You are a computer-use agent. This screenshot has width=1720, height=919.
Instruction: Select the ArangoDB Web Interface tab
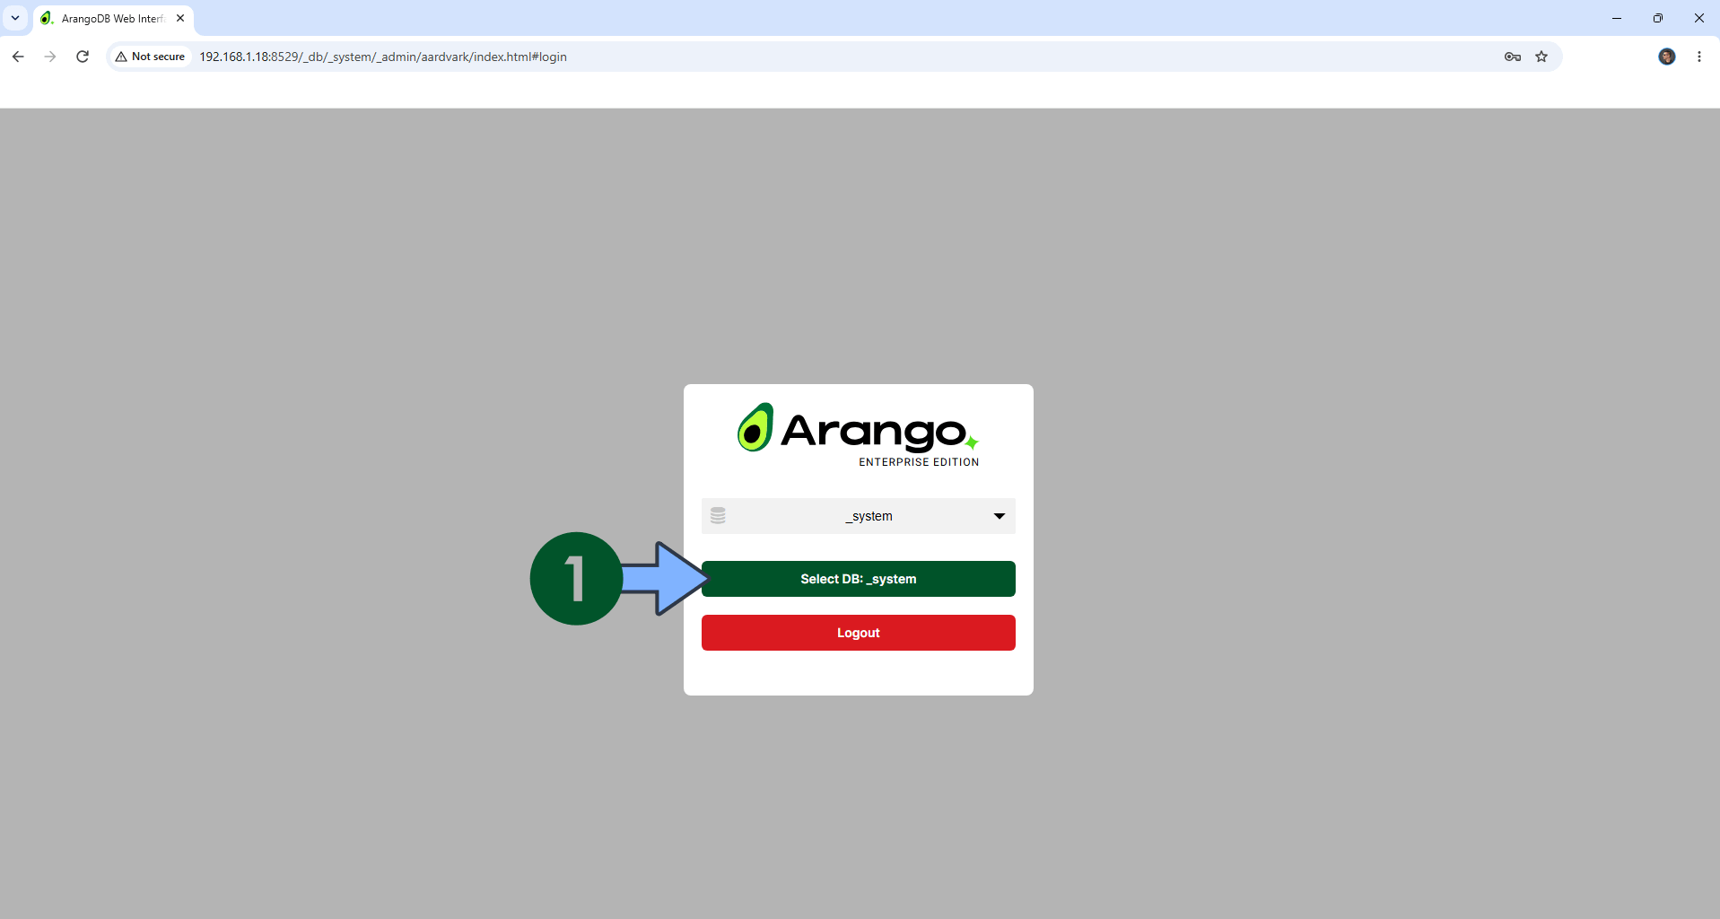click(113, 19)
